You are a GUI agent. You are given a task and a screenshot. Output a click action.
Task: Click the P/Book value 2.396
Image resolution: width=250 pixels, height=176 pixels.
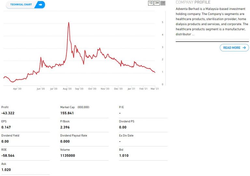pos(65,127)
